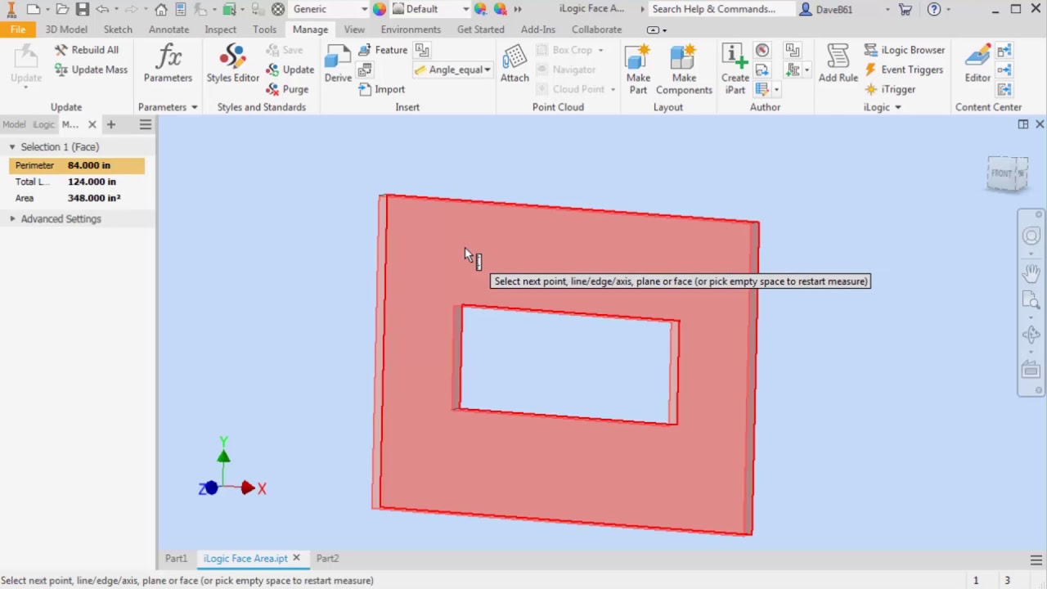Click the Full Navigation Wheel icon
This screenshot has width=1047, height=589.
1031,236
